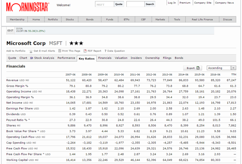Open the Company News link

coord(224,3)
